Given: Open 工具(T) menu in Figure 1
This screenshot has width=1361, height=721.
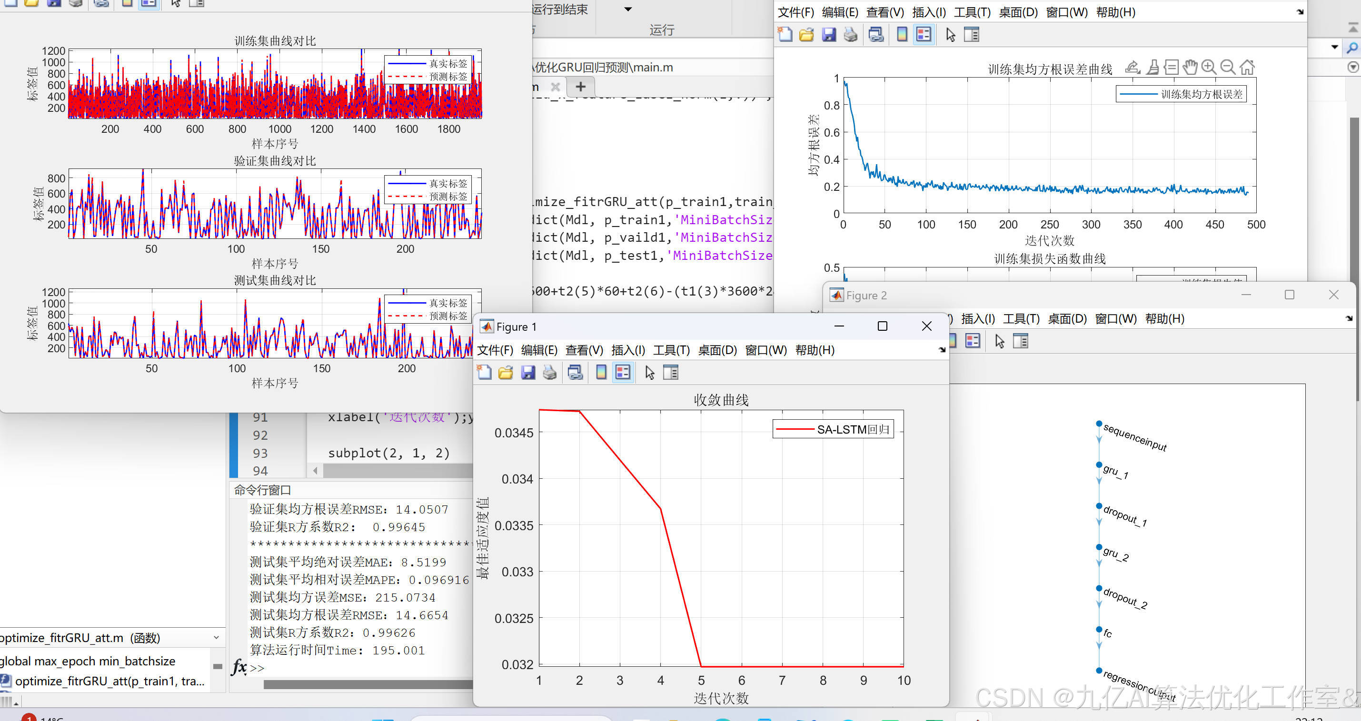Looking at the screenshot, I should [x=671, y=350].
